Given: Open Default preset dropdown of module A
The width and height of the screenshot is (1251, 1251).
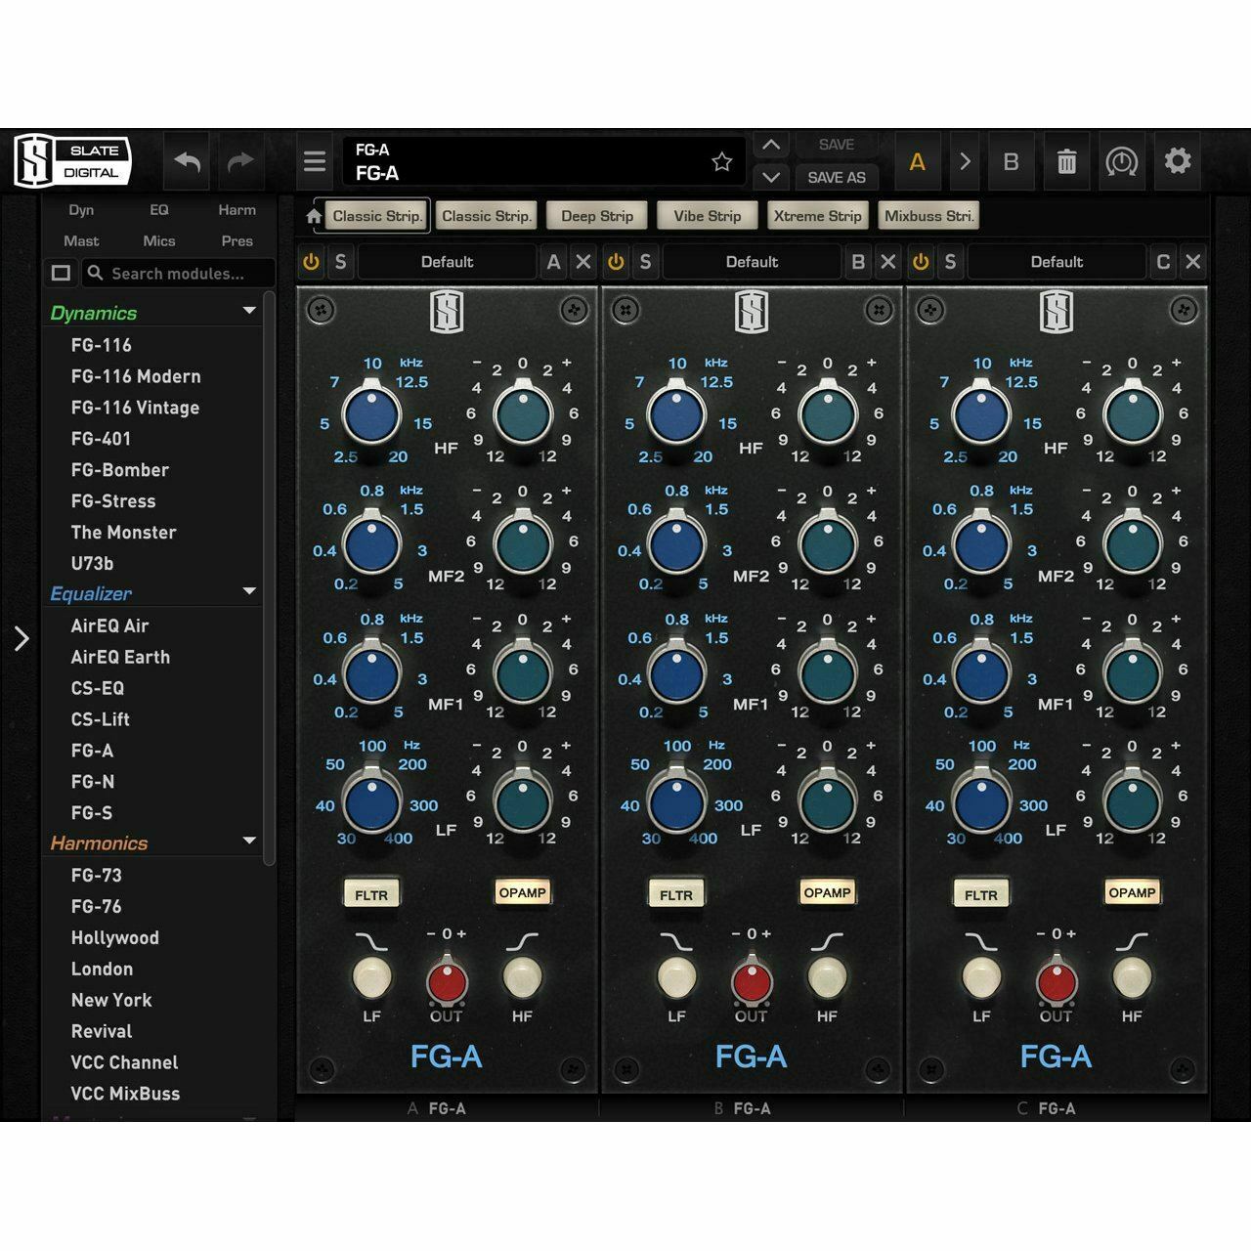Looking at the screenshot, I should click(x=447, y=262).
